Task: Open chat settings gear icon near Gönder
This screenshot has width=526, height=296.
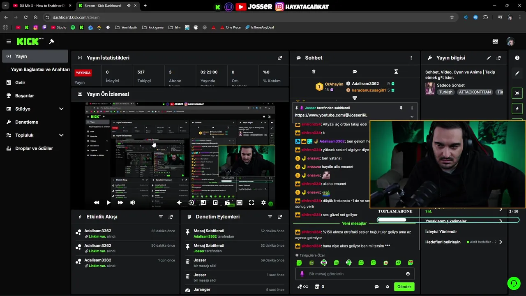Action: pos(388,287)
